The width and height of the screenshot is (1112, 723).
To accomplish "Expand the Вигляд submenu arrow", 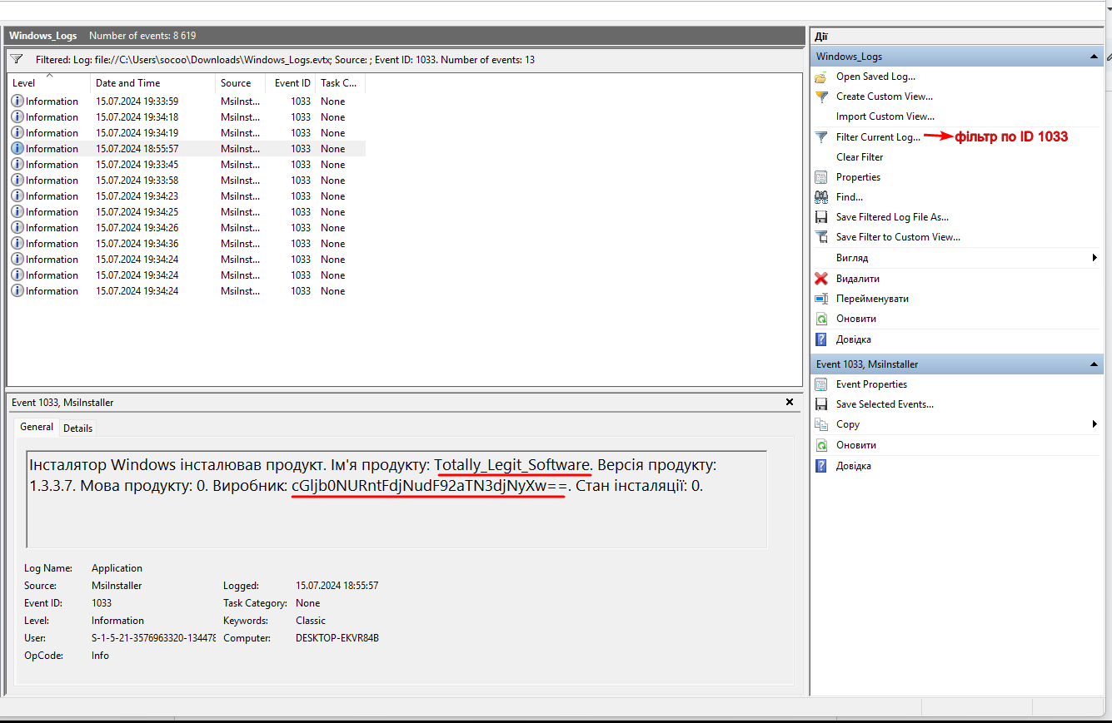I will (1095, 258).
